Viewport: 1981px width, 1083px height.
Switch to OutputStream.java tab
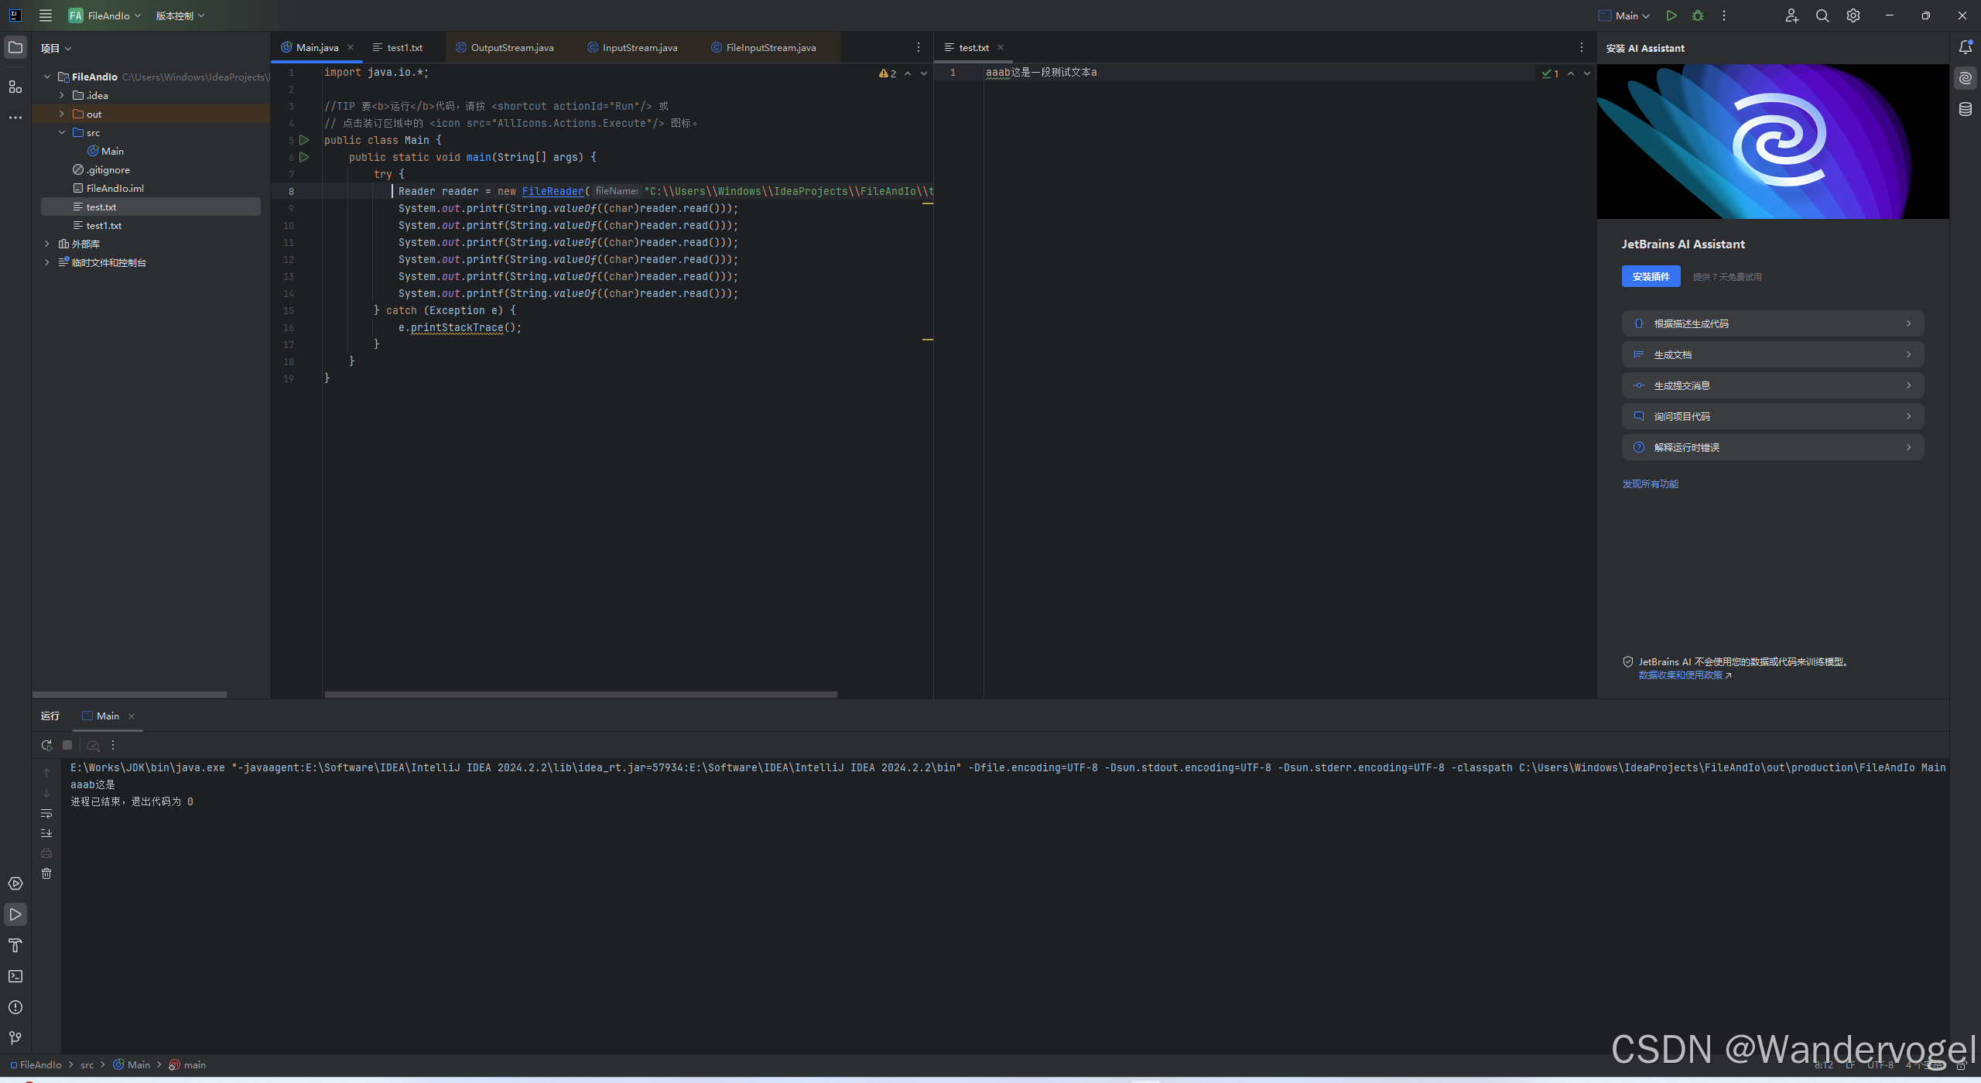pos(512,48)
